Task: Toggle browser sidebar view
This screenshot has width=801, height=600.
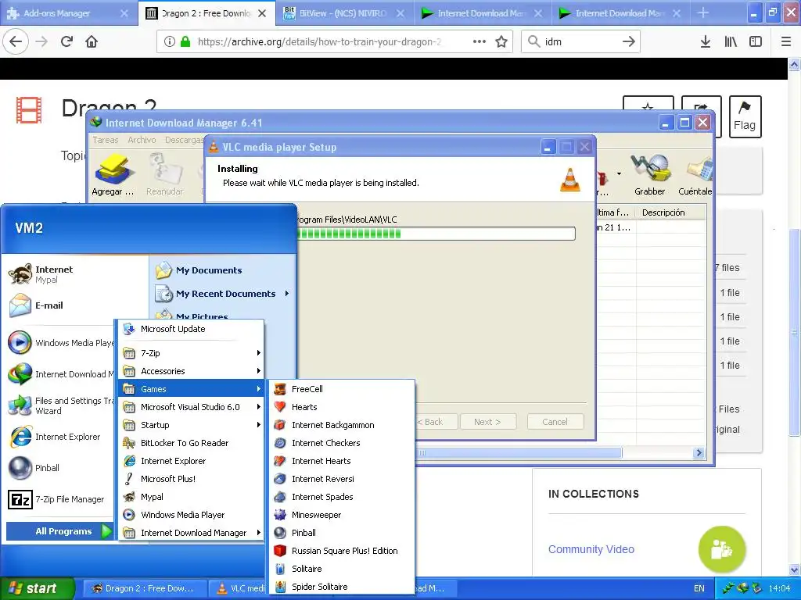Action: click(x=756, y=41)
